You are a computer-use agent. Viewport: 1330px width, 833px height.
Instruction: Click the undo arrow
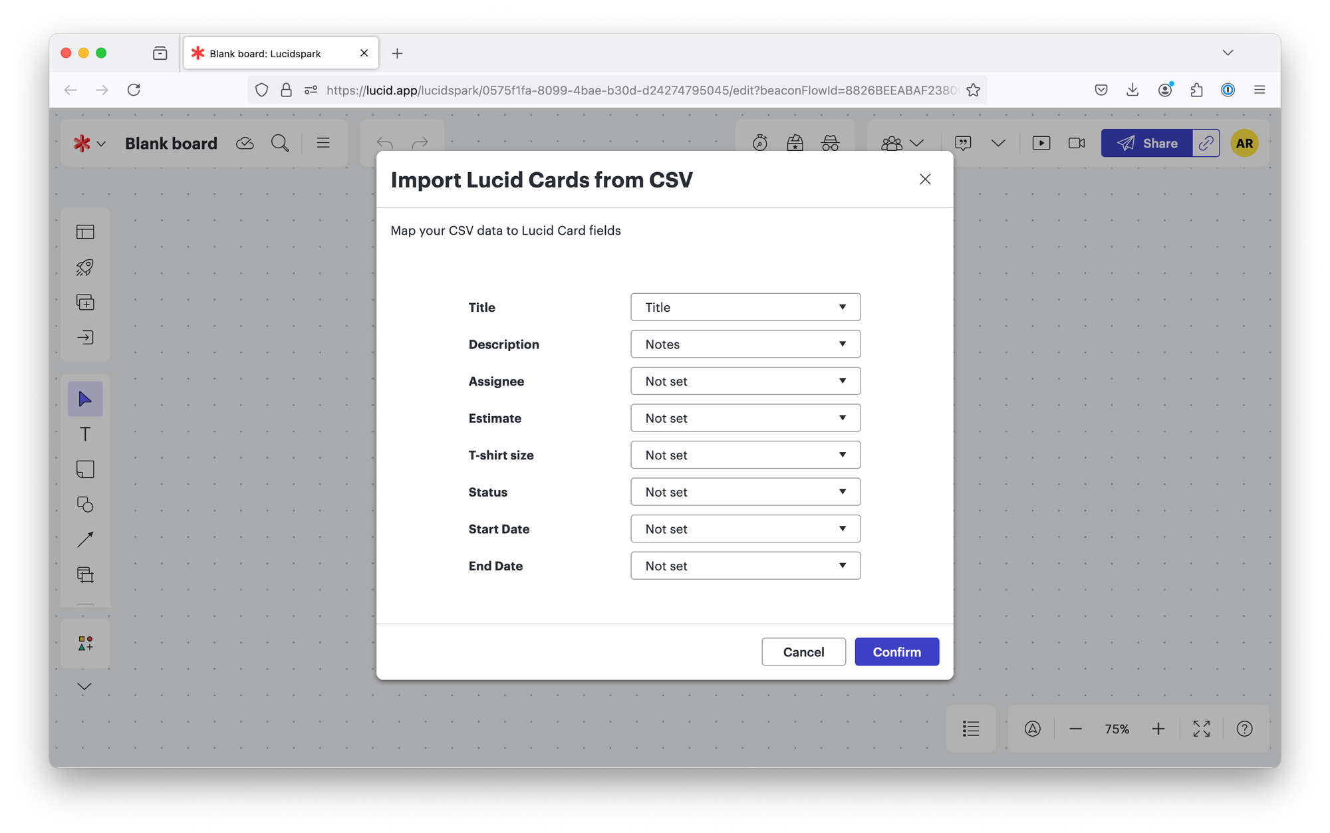[x=385, y=143]
